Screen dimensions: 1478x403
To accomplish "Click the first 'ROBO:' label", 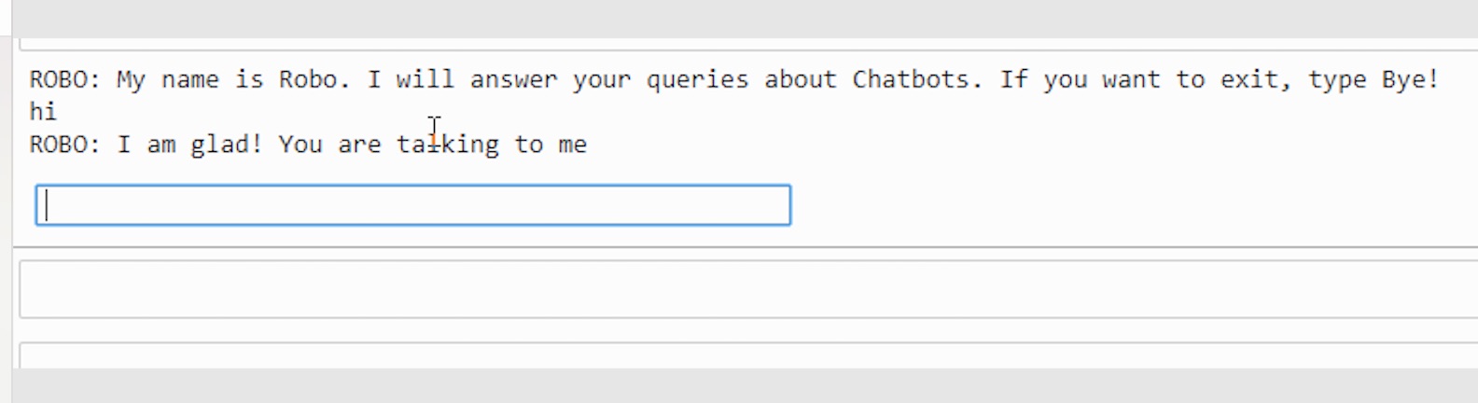I will (64, 80).
